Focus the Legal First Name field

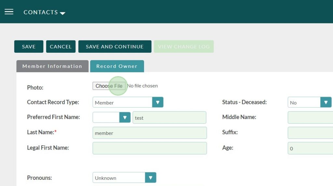pyautogui.click(x=150, y=148)
